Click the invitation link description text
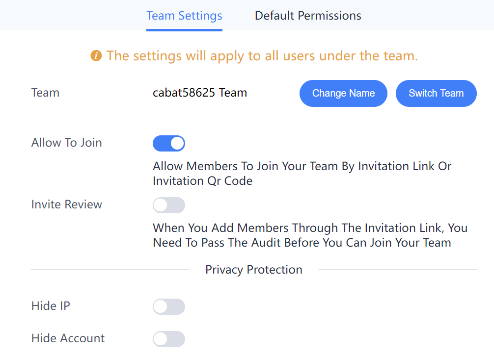 tap(302, 174)
